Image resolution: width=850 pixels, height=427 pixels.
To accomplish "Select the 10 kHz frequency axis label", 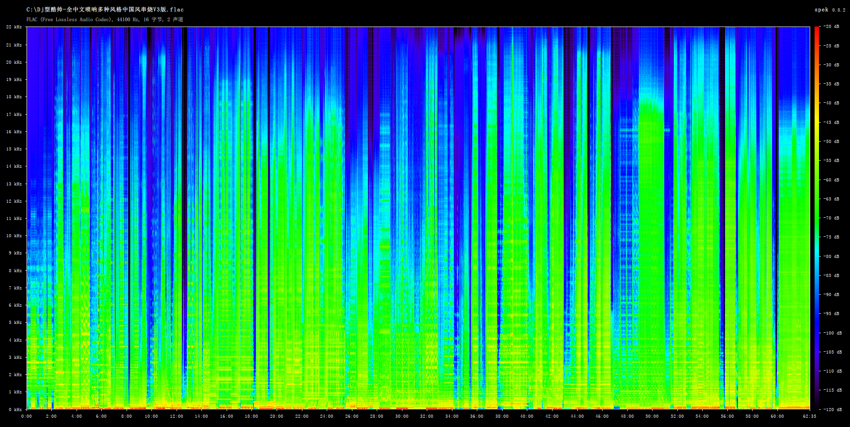I will click(14, 236).
